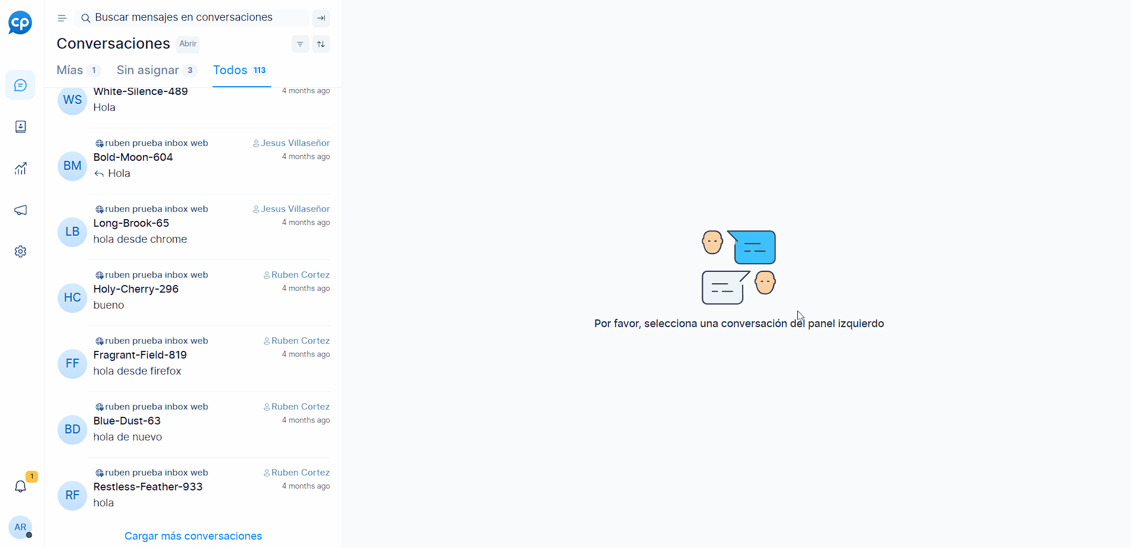Collapse the sidebar with hamburger icon
Viewport: 1131px width, 548px height.
tap(62, 18)
